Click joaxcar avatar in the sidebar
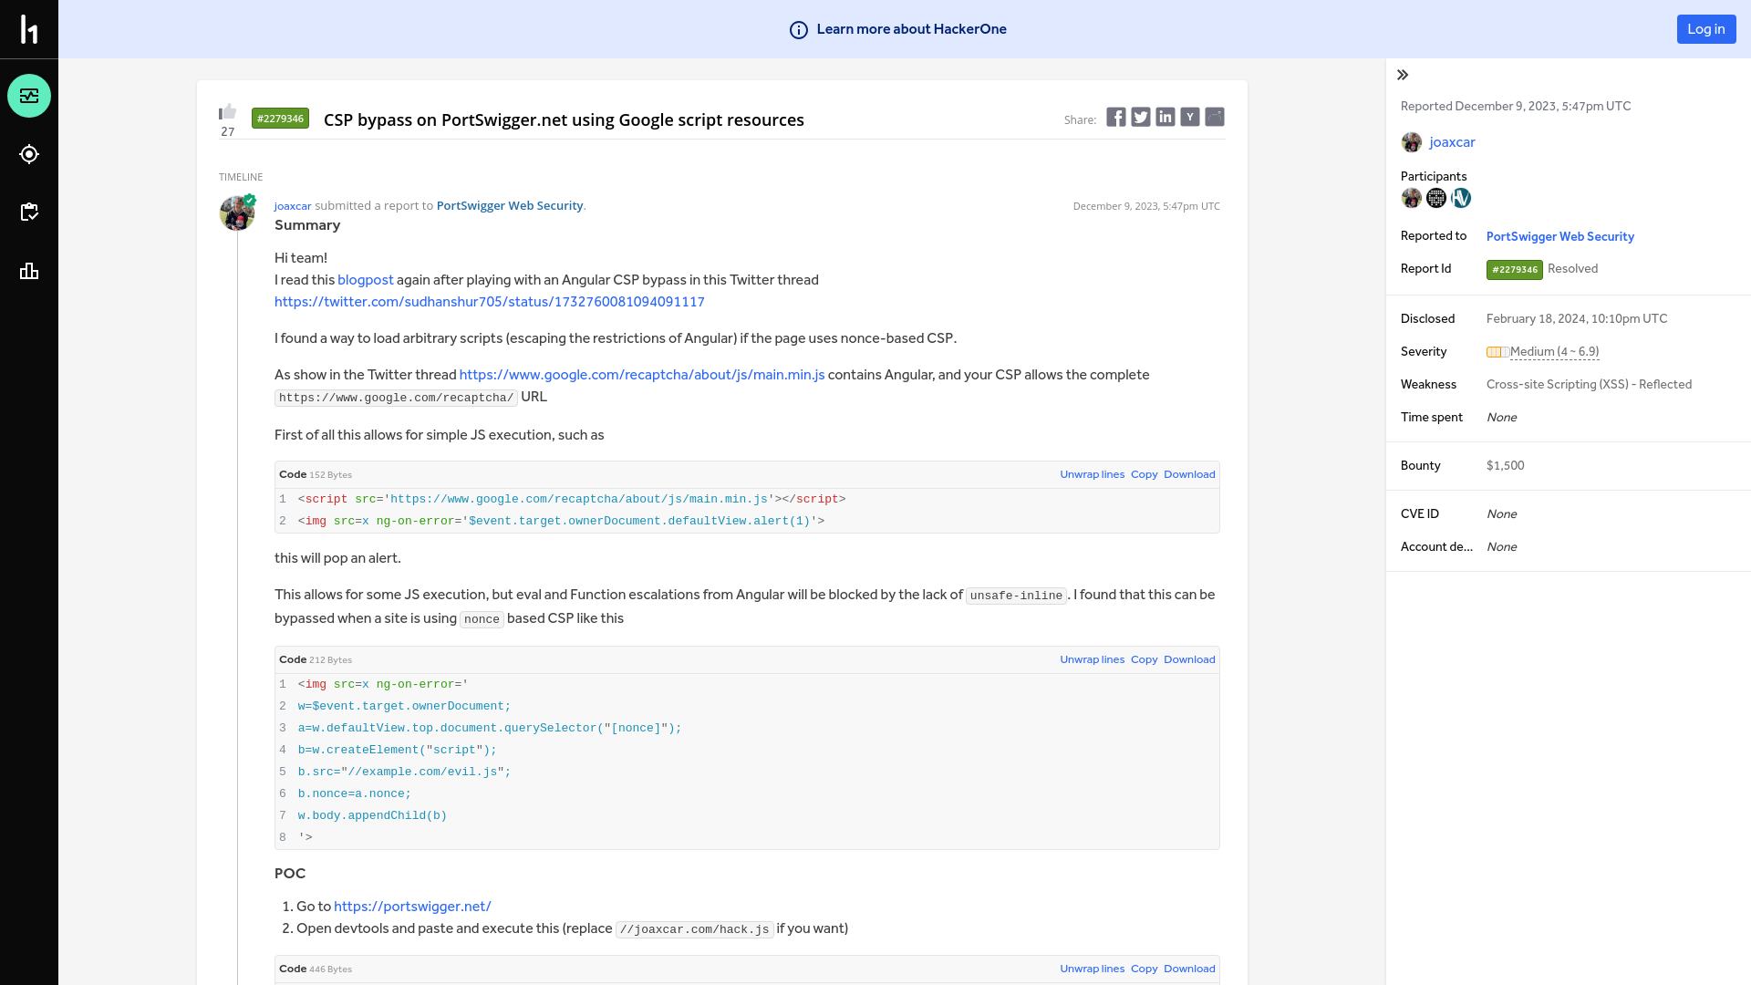Screen dimensions: 1751x985 point(1412,142)
